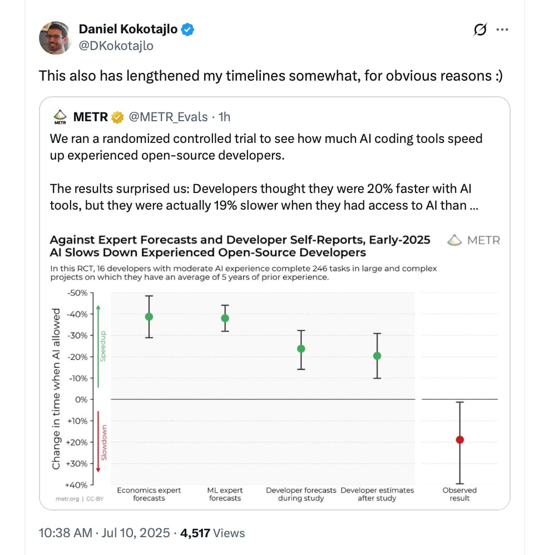Click the blue verified badge
Image resolution: width=544 pixels, height=555 pixels.
tap(187, 29)
